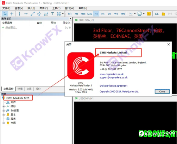The height and width of the screenshot is (144, 177).
Task: Switch to the 报价 tab
Action: coord(38,89)
